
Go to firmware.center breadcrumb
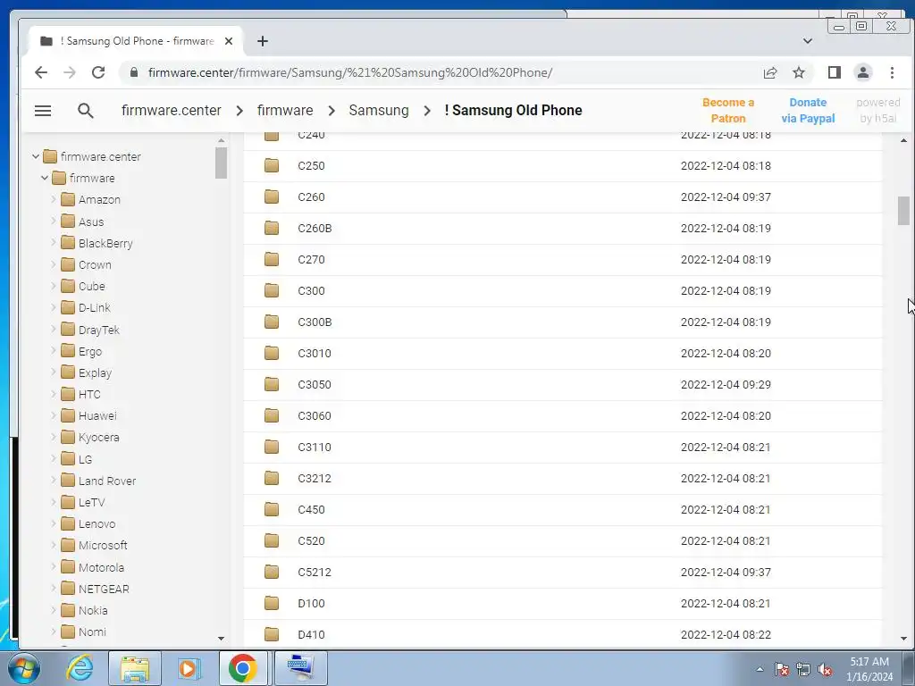(x=171, y=110)
